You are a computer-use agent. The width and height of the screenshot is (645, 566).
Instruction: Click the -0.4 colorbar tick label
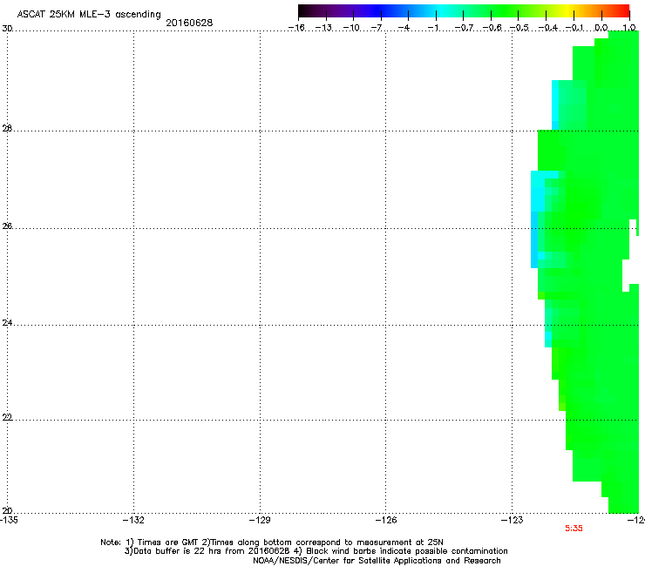[548, 28]
